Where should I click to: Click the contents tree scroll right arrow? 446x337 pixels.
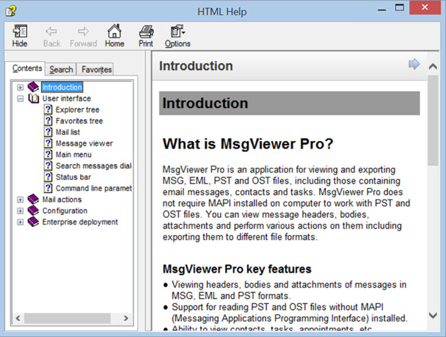coord(126,318)
